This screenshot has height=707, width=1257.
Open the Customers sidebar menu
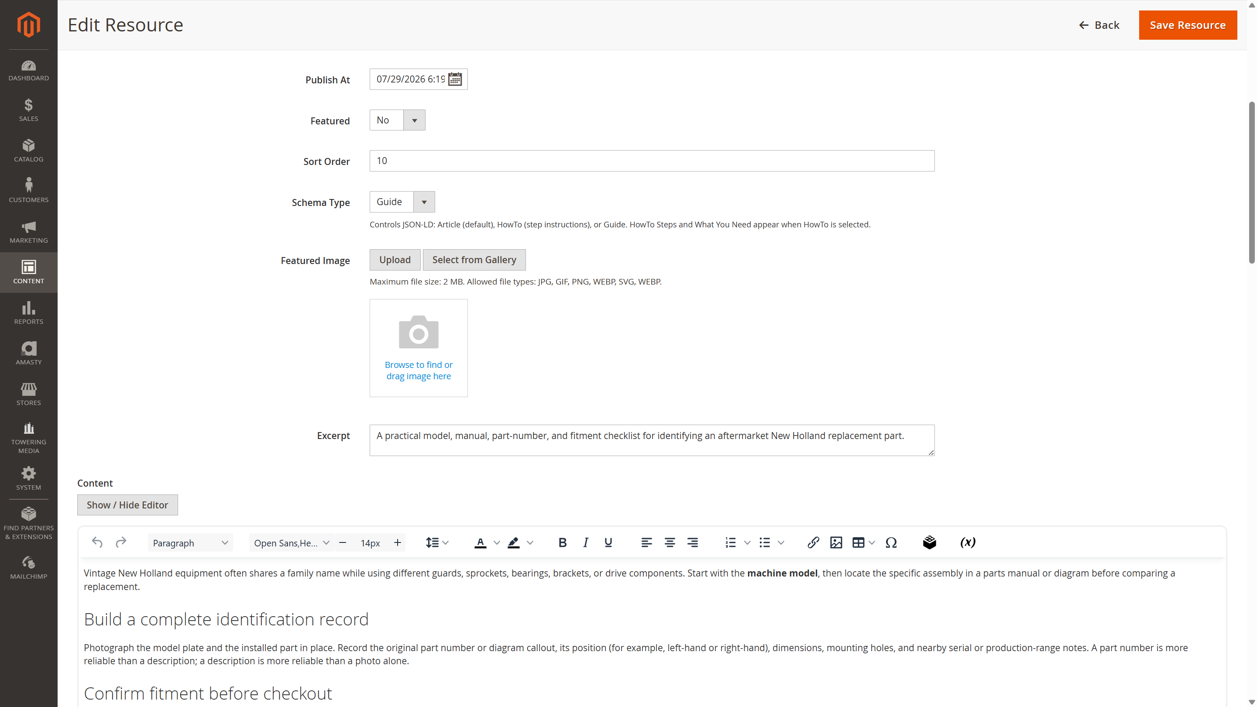28,192
